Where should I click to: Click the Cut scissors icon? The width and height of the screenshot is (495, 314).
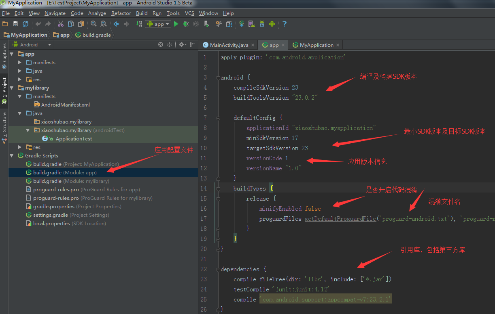61,24
